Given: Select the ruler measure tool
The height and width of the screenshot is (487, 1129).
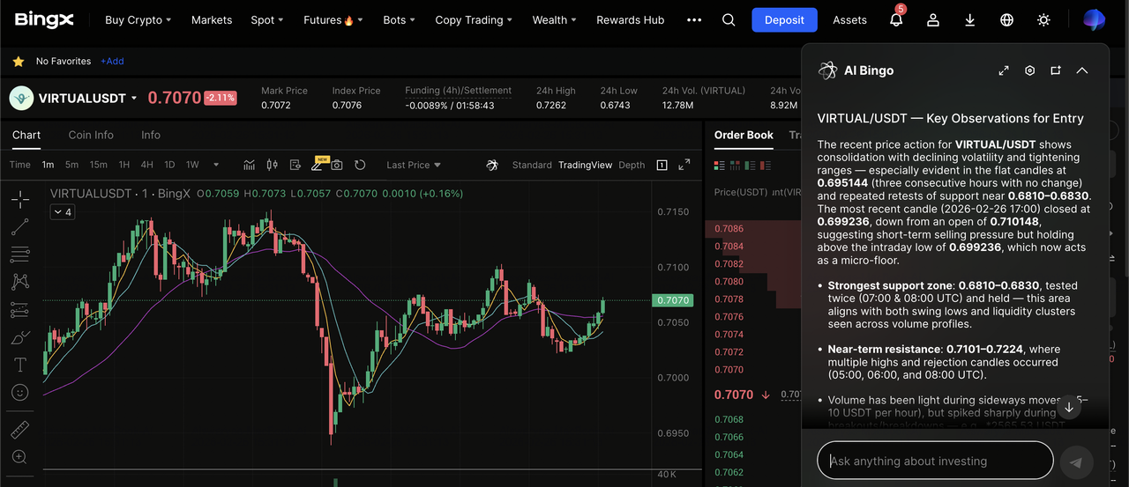Looking at the screenshot, I should [19, 430].
